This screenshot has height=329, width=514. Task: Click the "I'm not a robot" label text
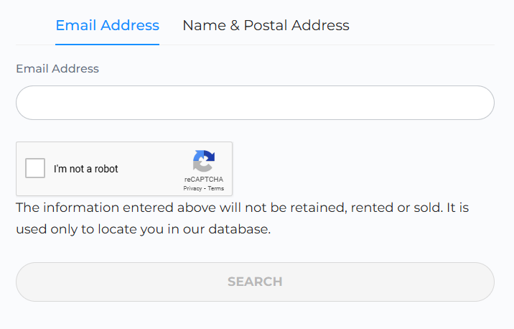pos(86,169)
